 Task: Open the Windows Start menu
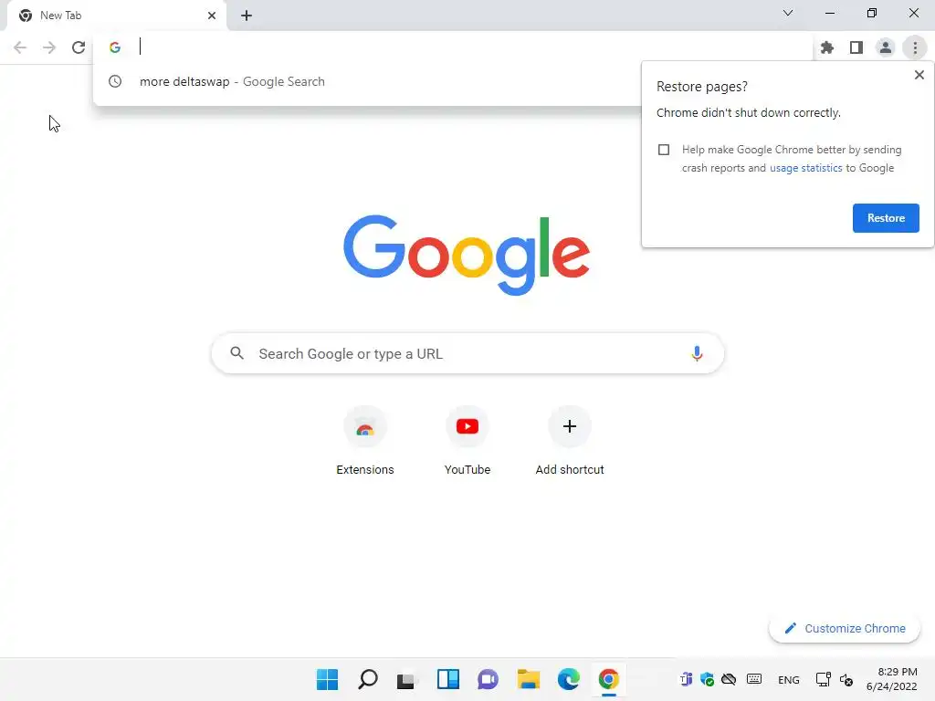tap(328, 679)
